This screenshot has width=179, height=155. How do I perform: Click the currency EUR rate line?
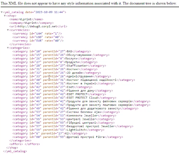click(38, 41)
